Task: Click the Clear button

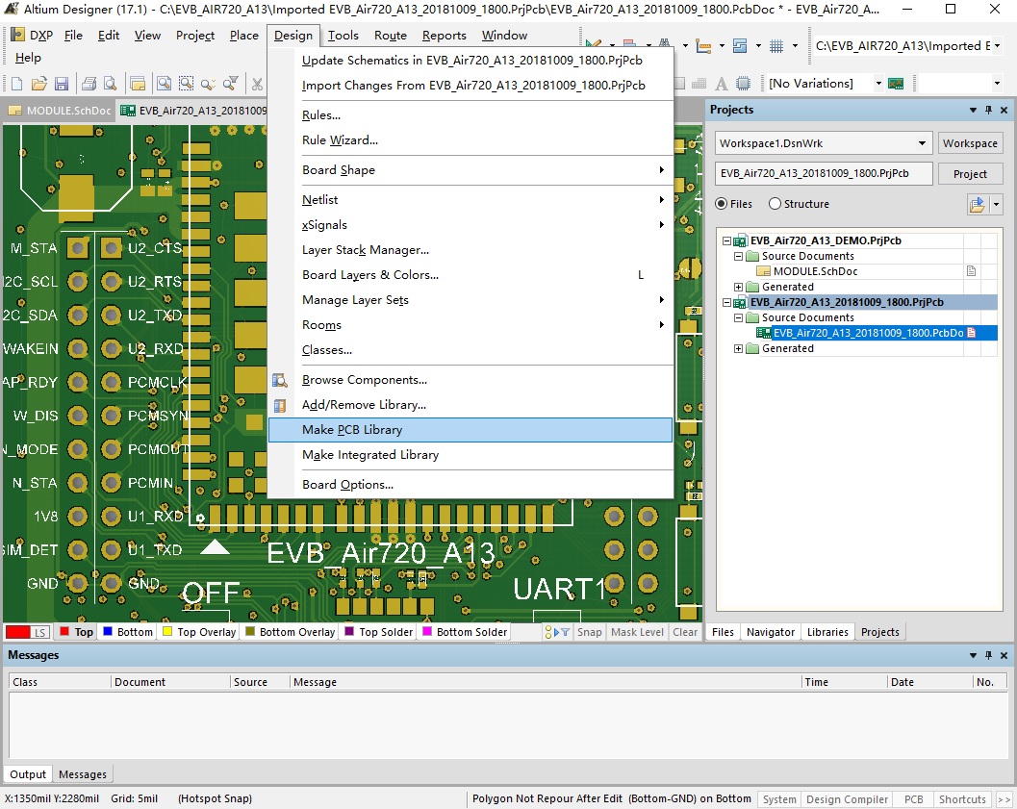Action: pos(685,632)
